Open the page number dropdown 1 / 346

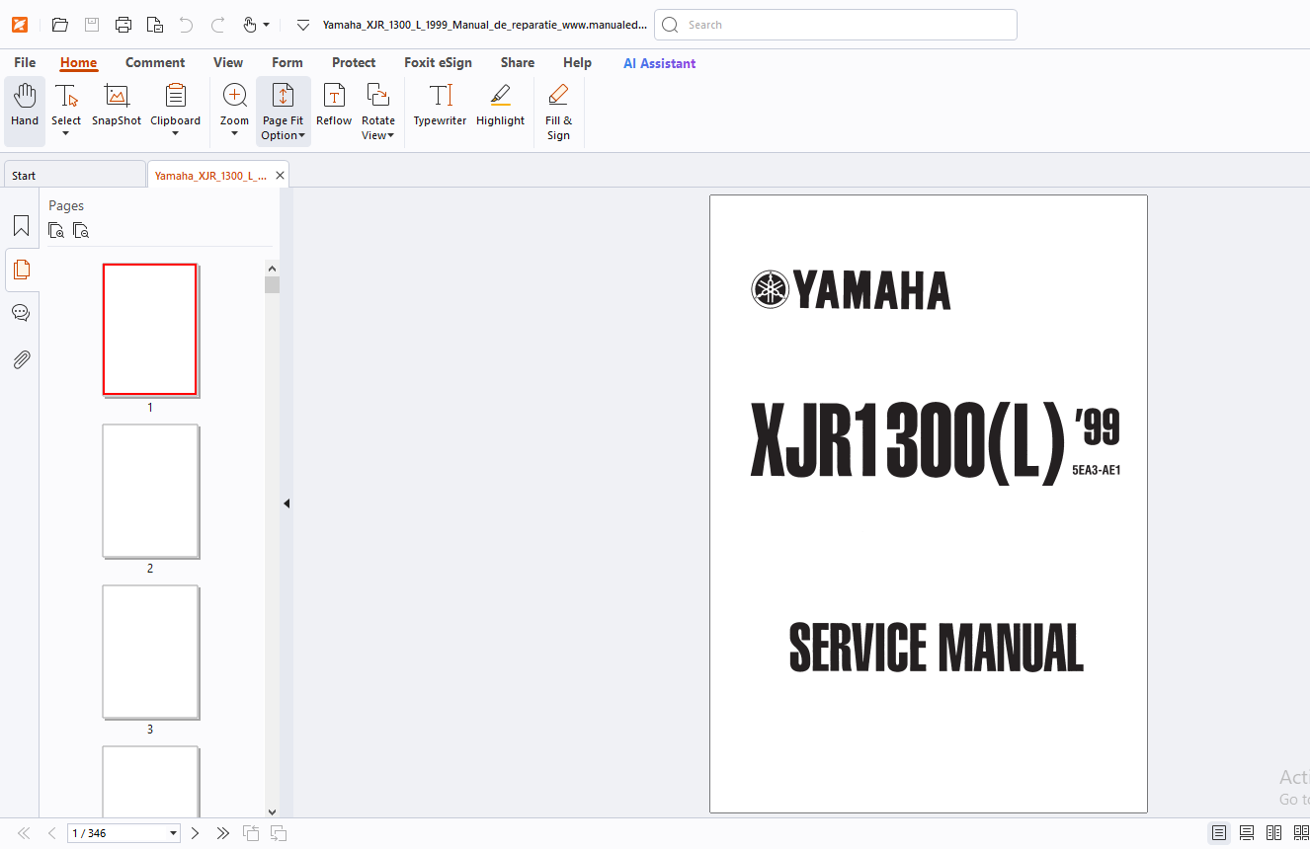(174, 833)
